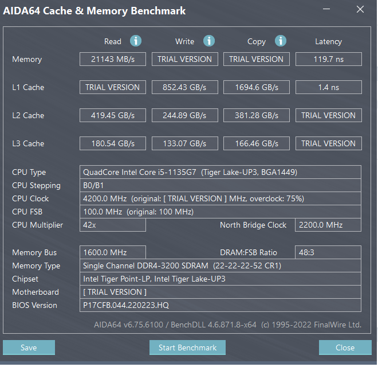Click the Write column header label
378x367 pixels.
point(184,41)
